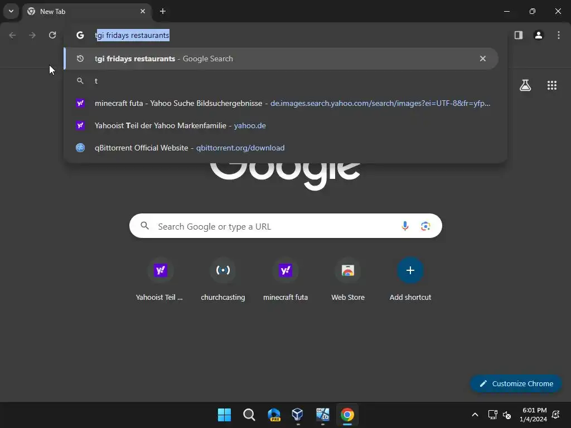Image resolution: width=571 pixels, height=428 pixels.
Task: Click the Chrome taskbar icon
Action: point(347,415)
